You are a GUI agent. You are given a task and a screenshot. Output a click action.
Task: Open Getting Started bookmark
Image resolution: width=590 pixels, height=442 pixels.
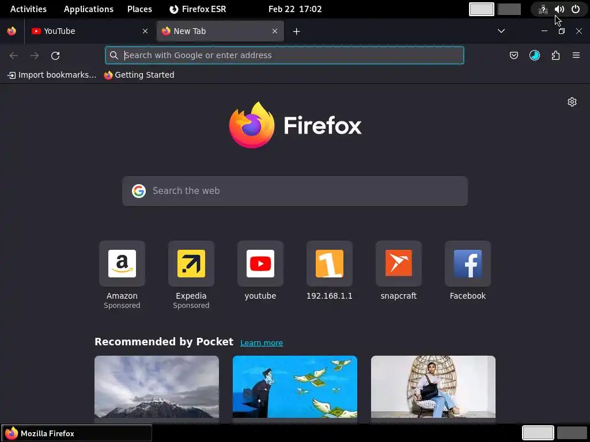point(139,75)
